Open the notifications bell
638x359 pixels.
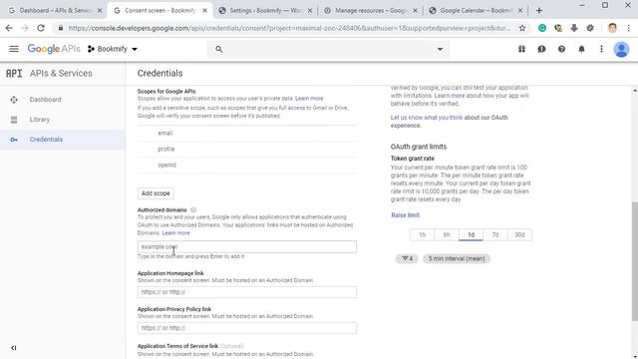[581, 49]
